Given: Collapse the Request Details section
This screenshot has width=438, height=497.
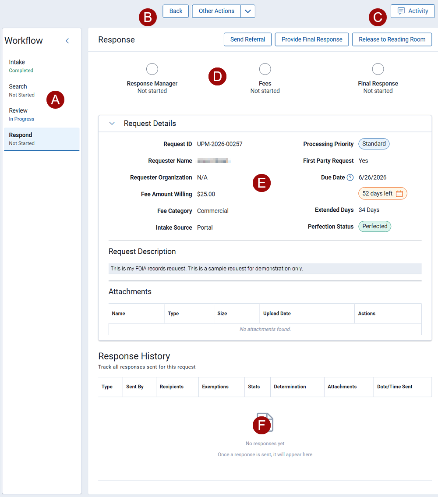Looking at the screenshot, I should click(112, 124).
